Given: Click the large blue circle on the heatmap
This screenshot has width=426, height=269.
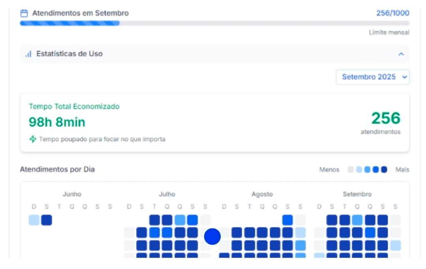Looking at the screenshot, I should (x=212, y=237).
